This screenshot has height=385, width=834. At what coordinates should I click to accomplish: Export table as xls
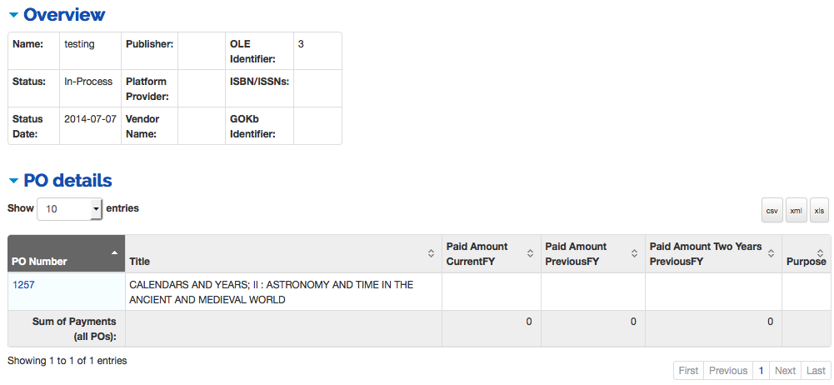coord(819,211)
